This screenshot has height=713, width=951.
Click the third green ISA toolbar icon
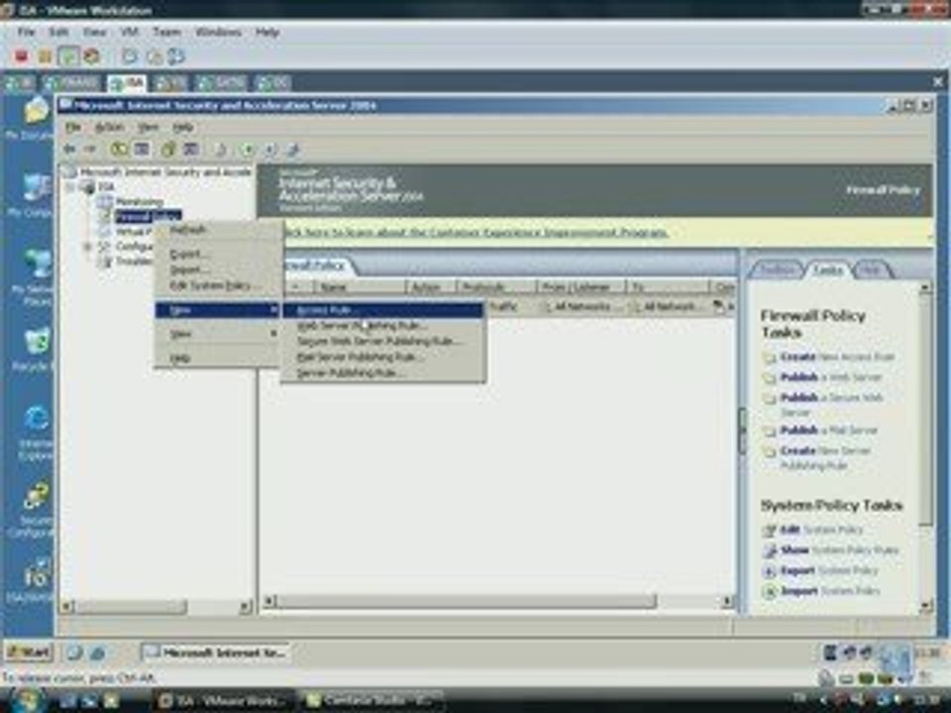(x=167, y=149)
